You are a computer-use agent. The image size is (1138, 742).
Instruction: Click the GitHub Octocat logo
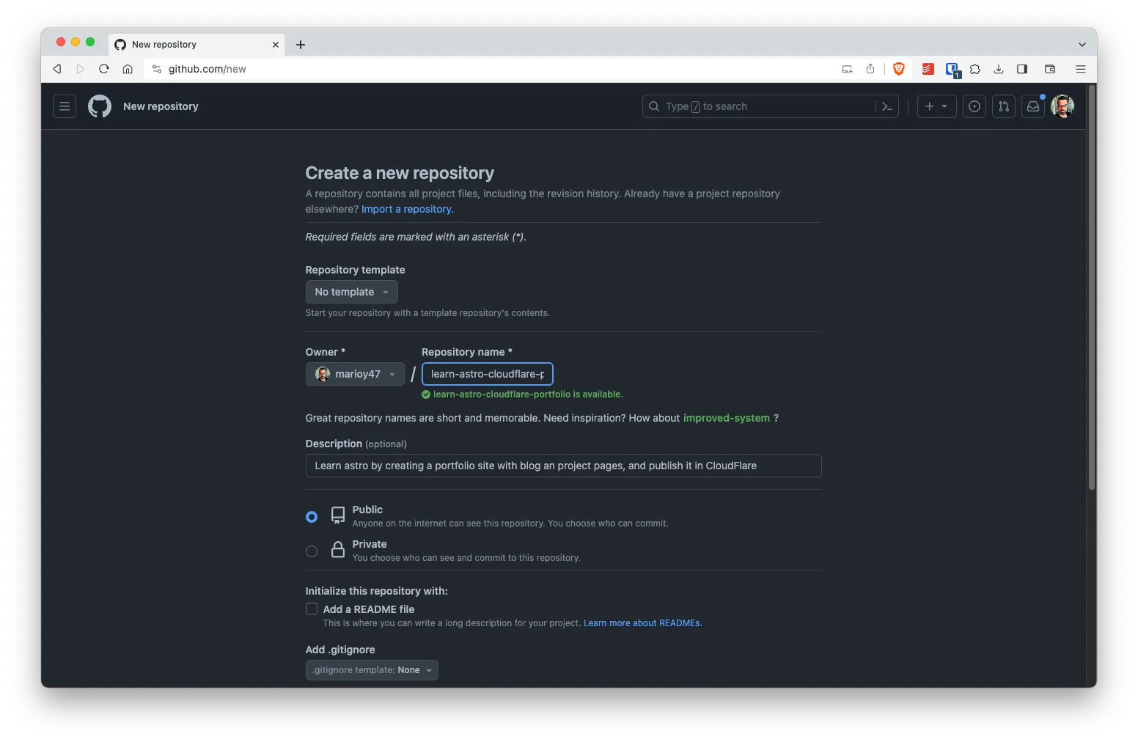pyautogui.click(x=100, y=106)
